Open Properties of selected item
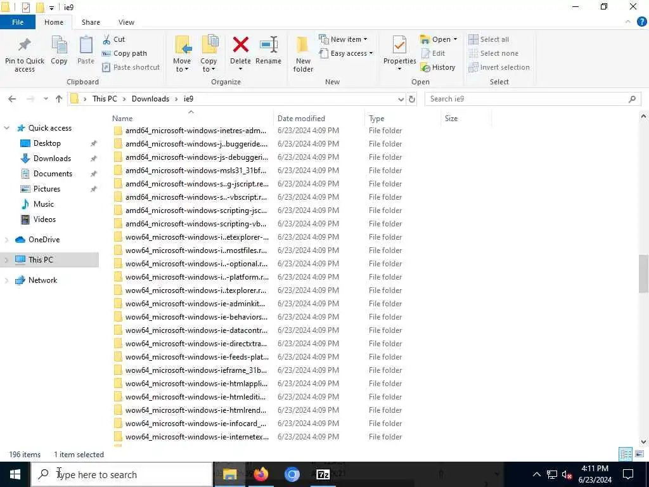The image size is (649, 487). 399,53
